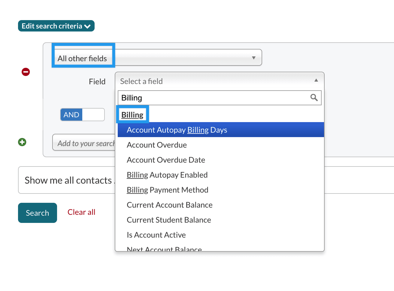The image size is (394, 291).
Task: Click the magnifier icon in field search
Action: click(314, 98)
